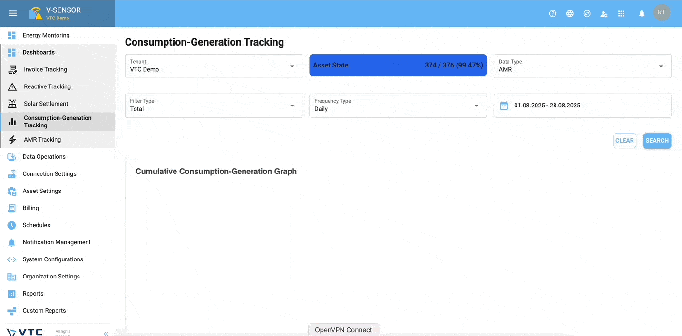Click the RT user avatar
Viewport: 682px width, 336px height.
pos(662,13)
